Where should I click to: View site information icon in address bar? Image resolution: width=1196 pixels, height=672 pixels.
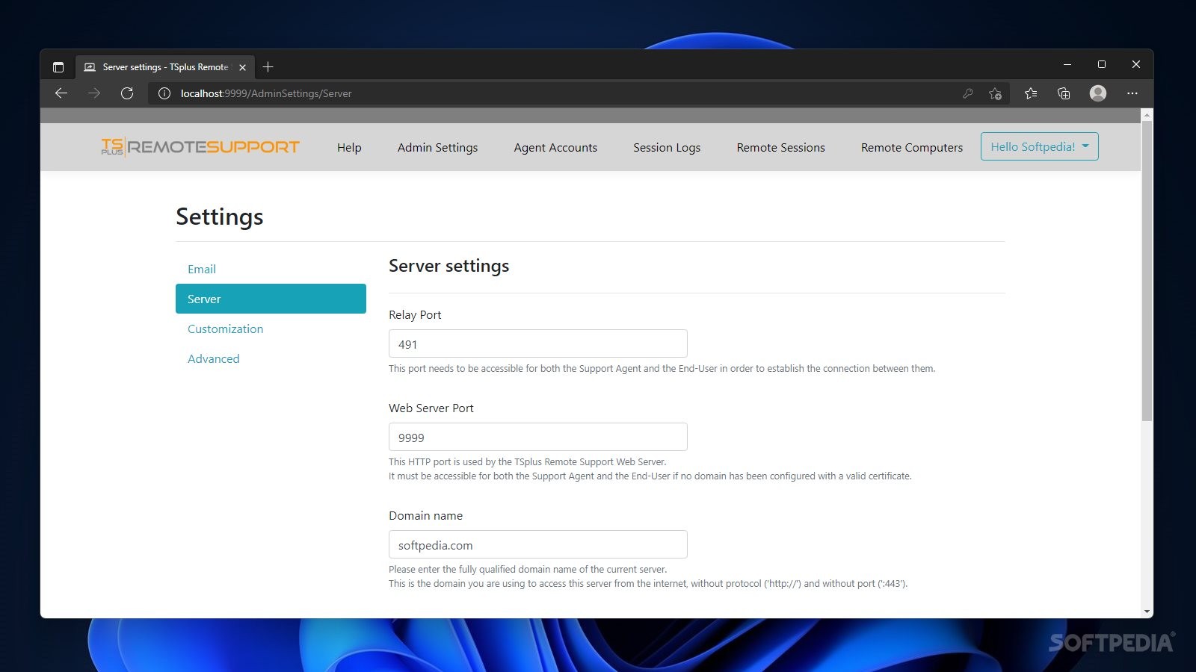(164, 93)
